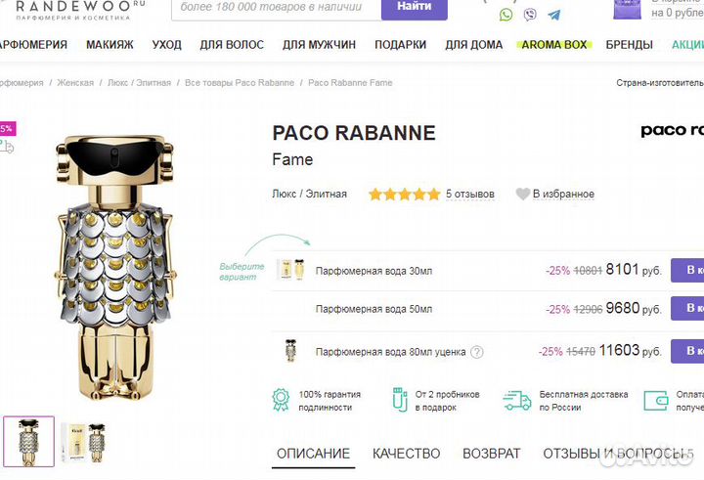Switch to ОПИСАНИЕ tab
The width and height of the screenshot is (704, 480).
click(x=314, y=454)
